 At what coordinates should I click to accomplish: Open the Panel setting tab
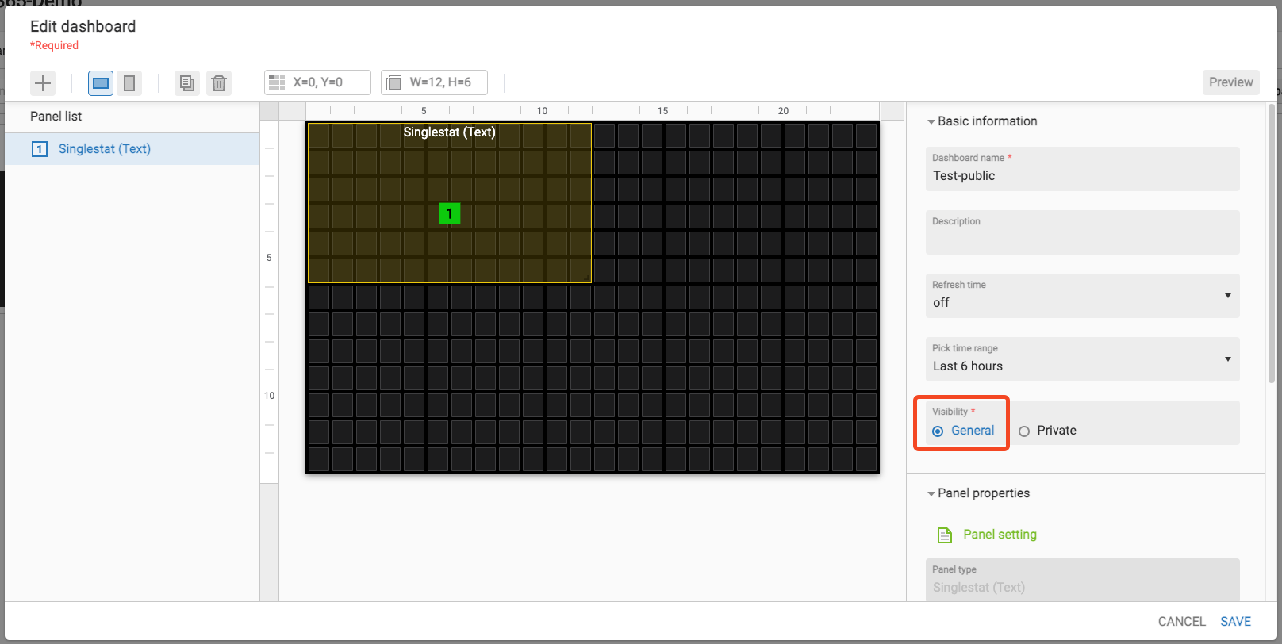1000,535
